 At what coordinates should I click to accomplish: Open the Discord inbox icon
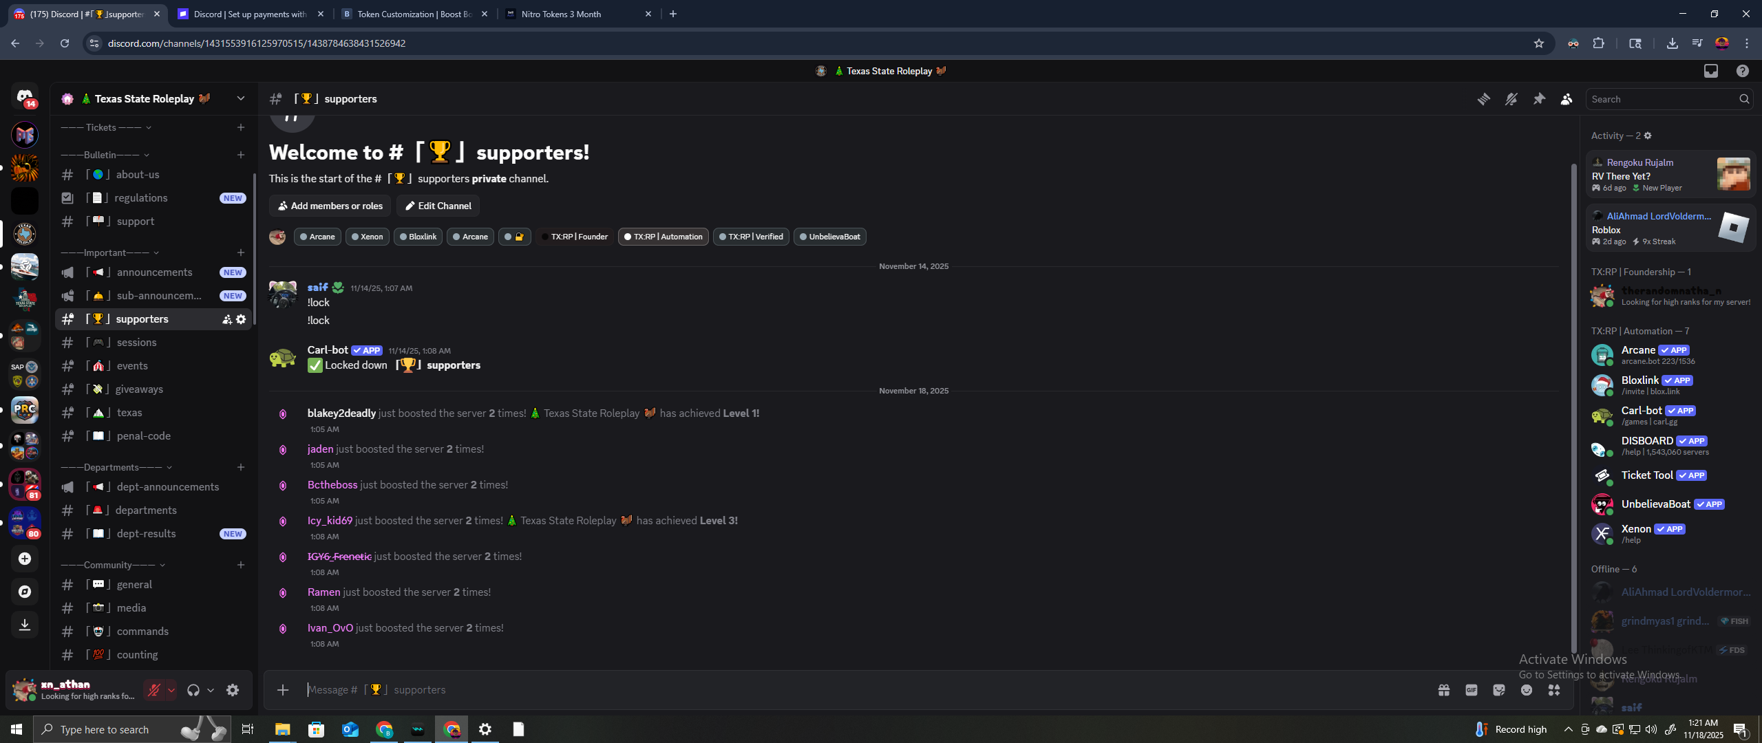1710,71
